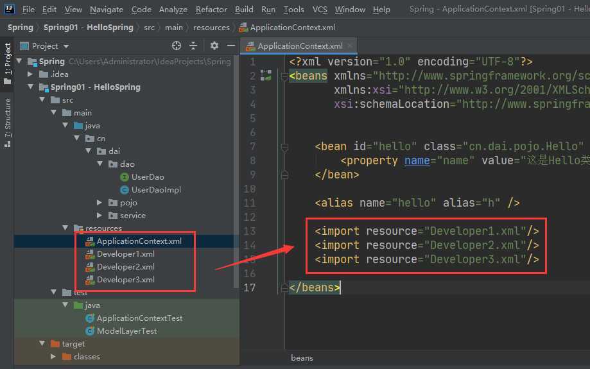
Task: Open the Help menu
Action: tap(381, 10)
